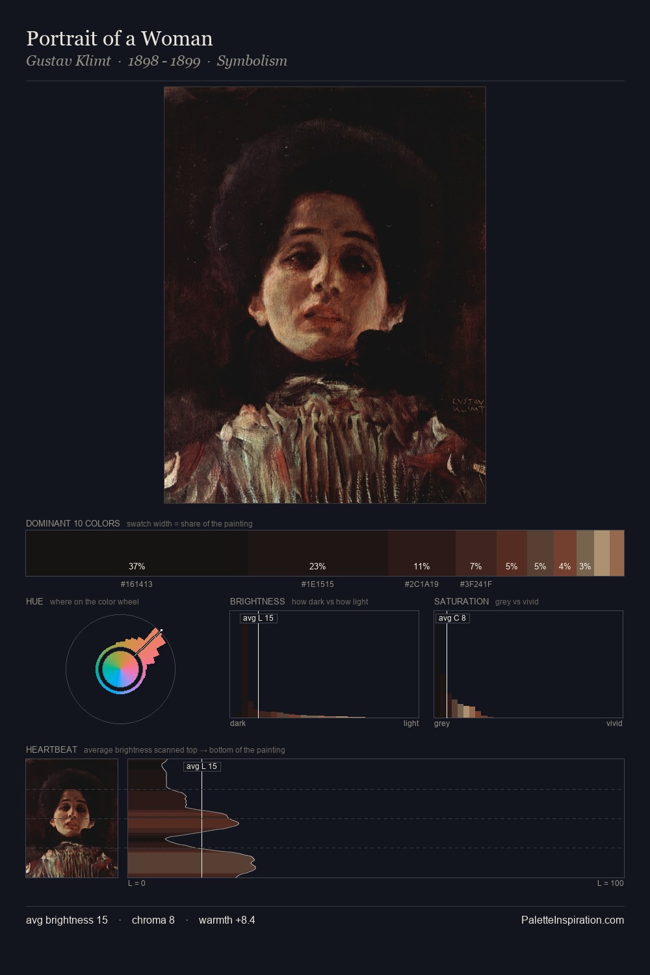
Task: Click the 'chroma 8' footer stat
Action: [x=153, y=920]
